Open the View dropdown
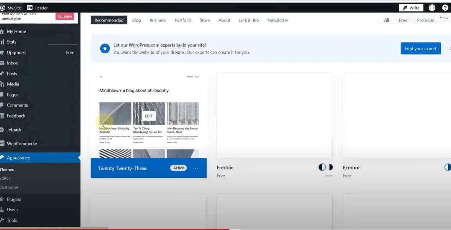The image size is (451, 230). point(444,18)
